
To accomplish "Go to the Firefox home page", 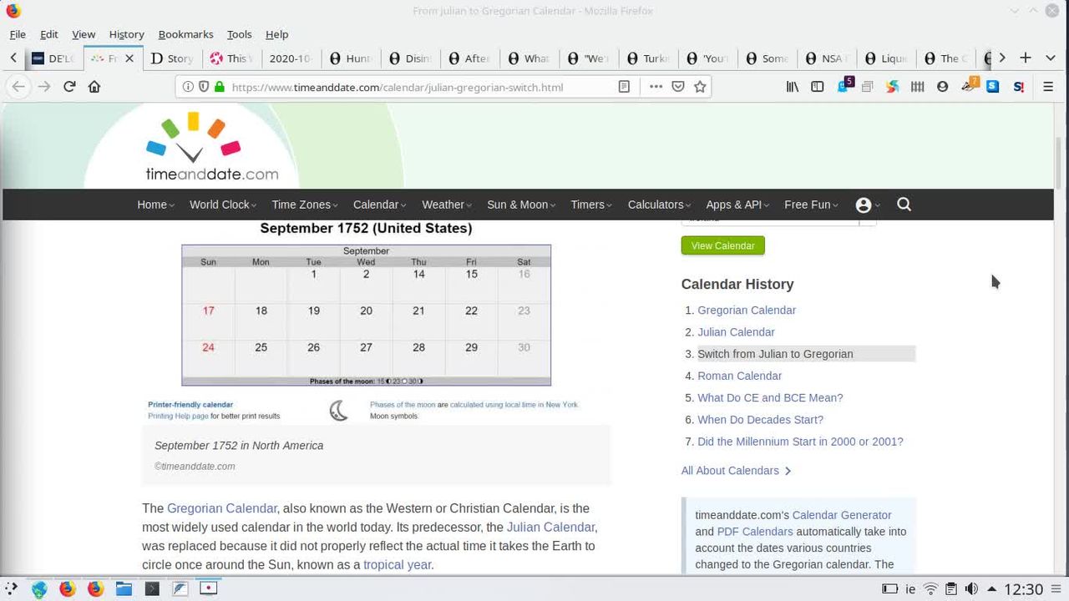I will tap(94, 87).
